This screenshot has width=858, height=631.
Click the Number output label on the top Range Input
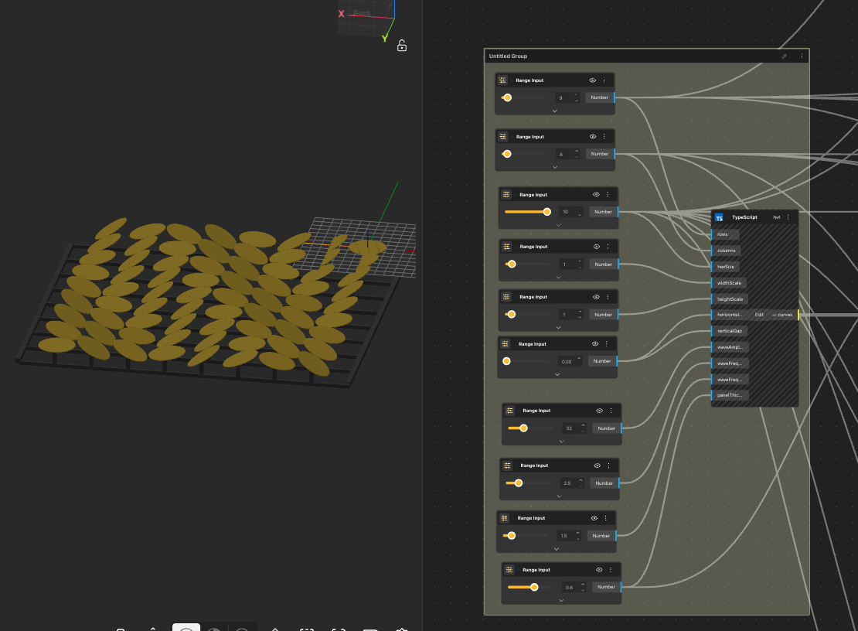599,97
